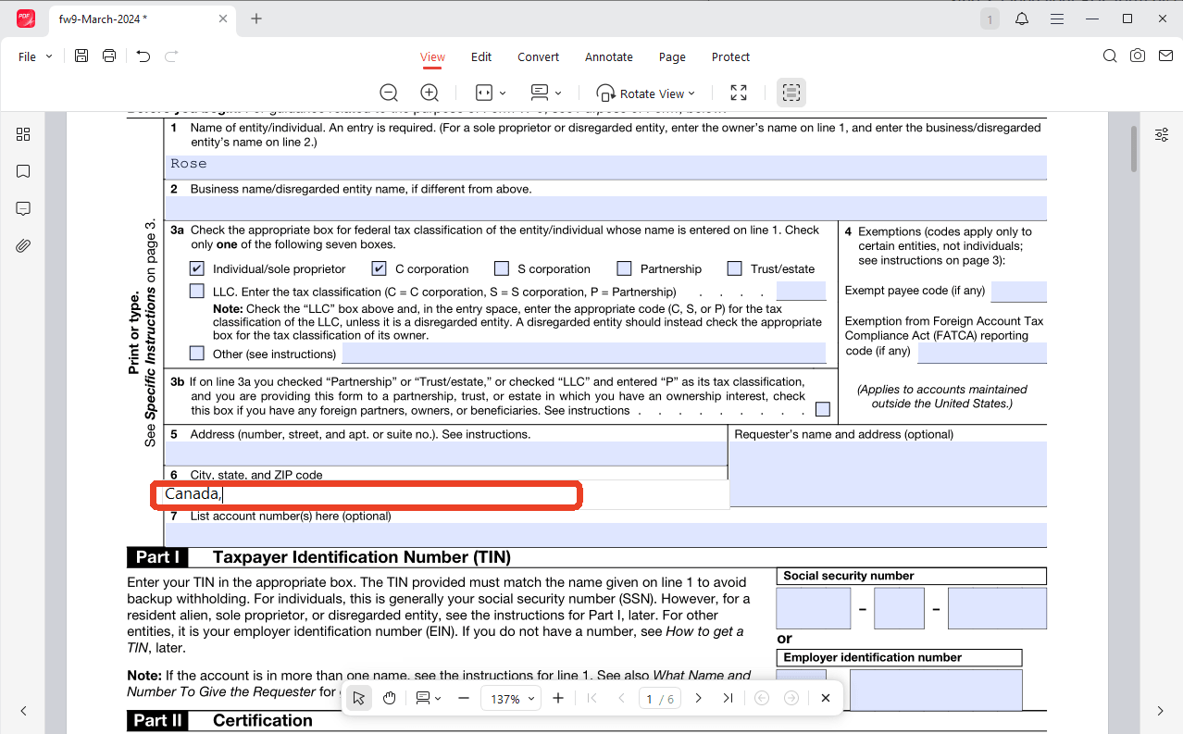
Task: Click the Business name field on line 2
Action: (605, 208)
